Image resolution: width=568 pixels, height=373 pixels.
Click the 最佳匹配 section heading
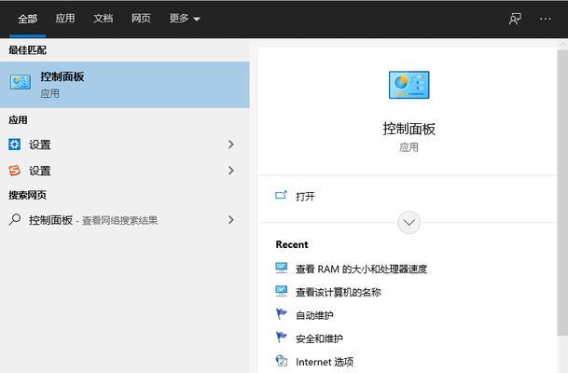tap(28, 50)
